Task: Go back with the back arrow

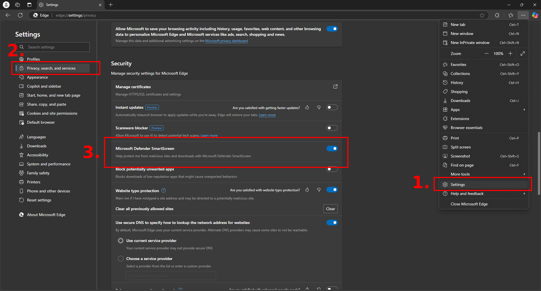Action: click(x=8, y=15)
